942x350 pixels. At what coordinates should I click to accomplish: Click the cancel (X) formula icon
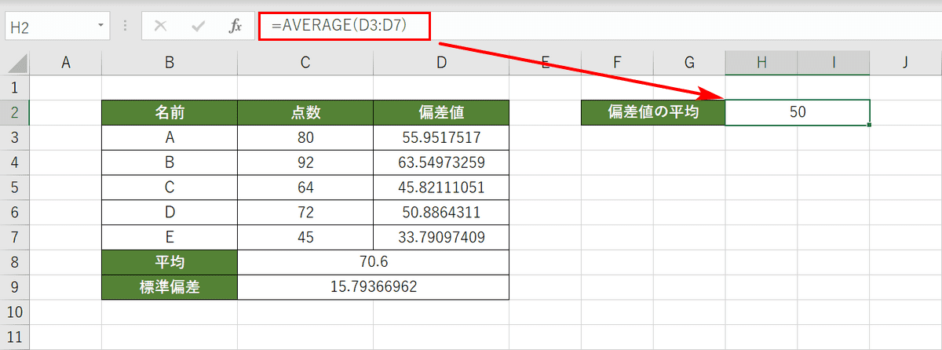click(161, 26)
